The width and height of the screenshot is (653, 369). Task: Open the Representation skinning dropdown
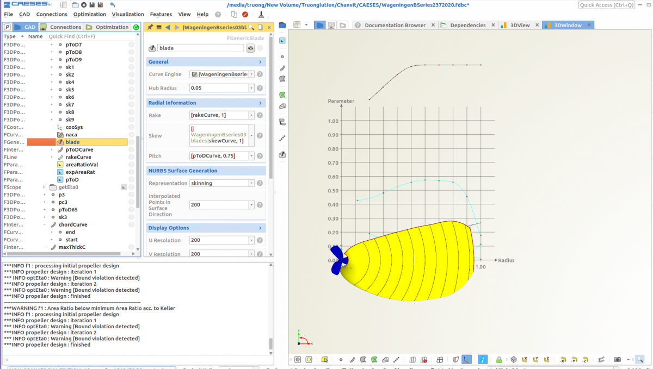[222, 183]
